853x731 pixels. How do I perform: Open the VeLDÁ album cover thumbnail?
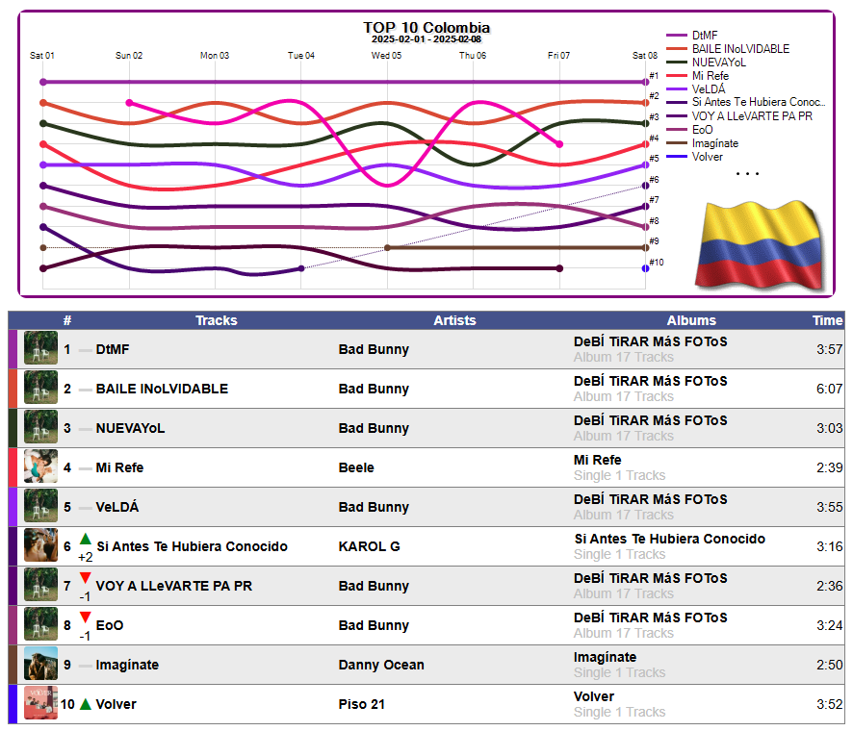[40, 506]
